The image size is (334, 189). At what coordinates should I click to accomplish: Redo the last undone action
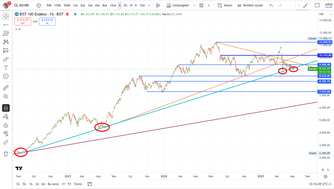(x=279, y=5)
